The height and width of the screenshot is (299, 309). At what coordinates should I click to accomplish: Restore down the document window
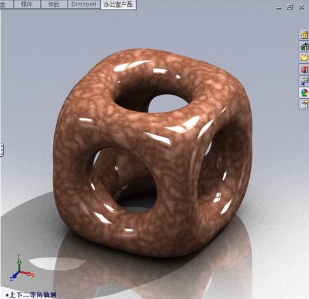coord(290,7)
